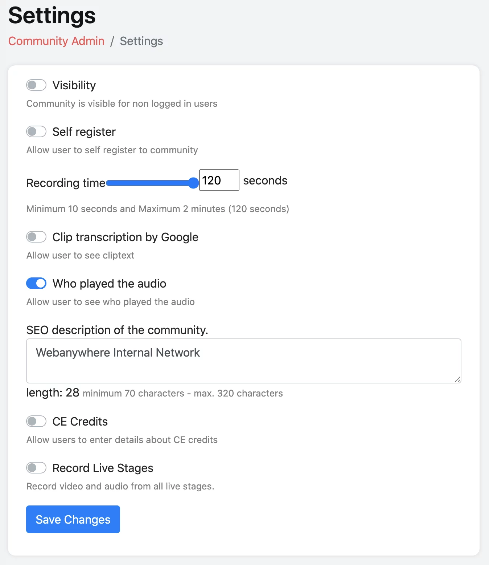Click the Clip transcription by Google label
This screenshot has height=565, width=489.
tap(125, 237)
